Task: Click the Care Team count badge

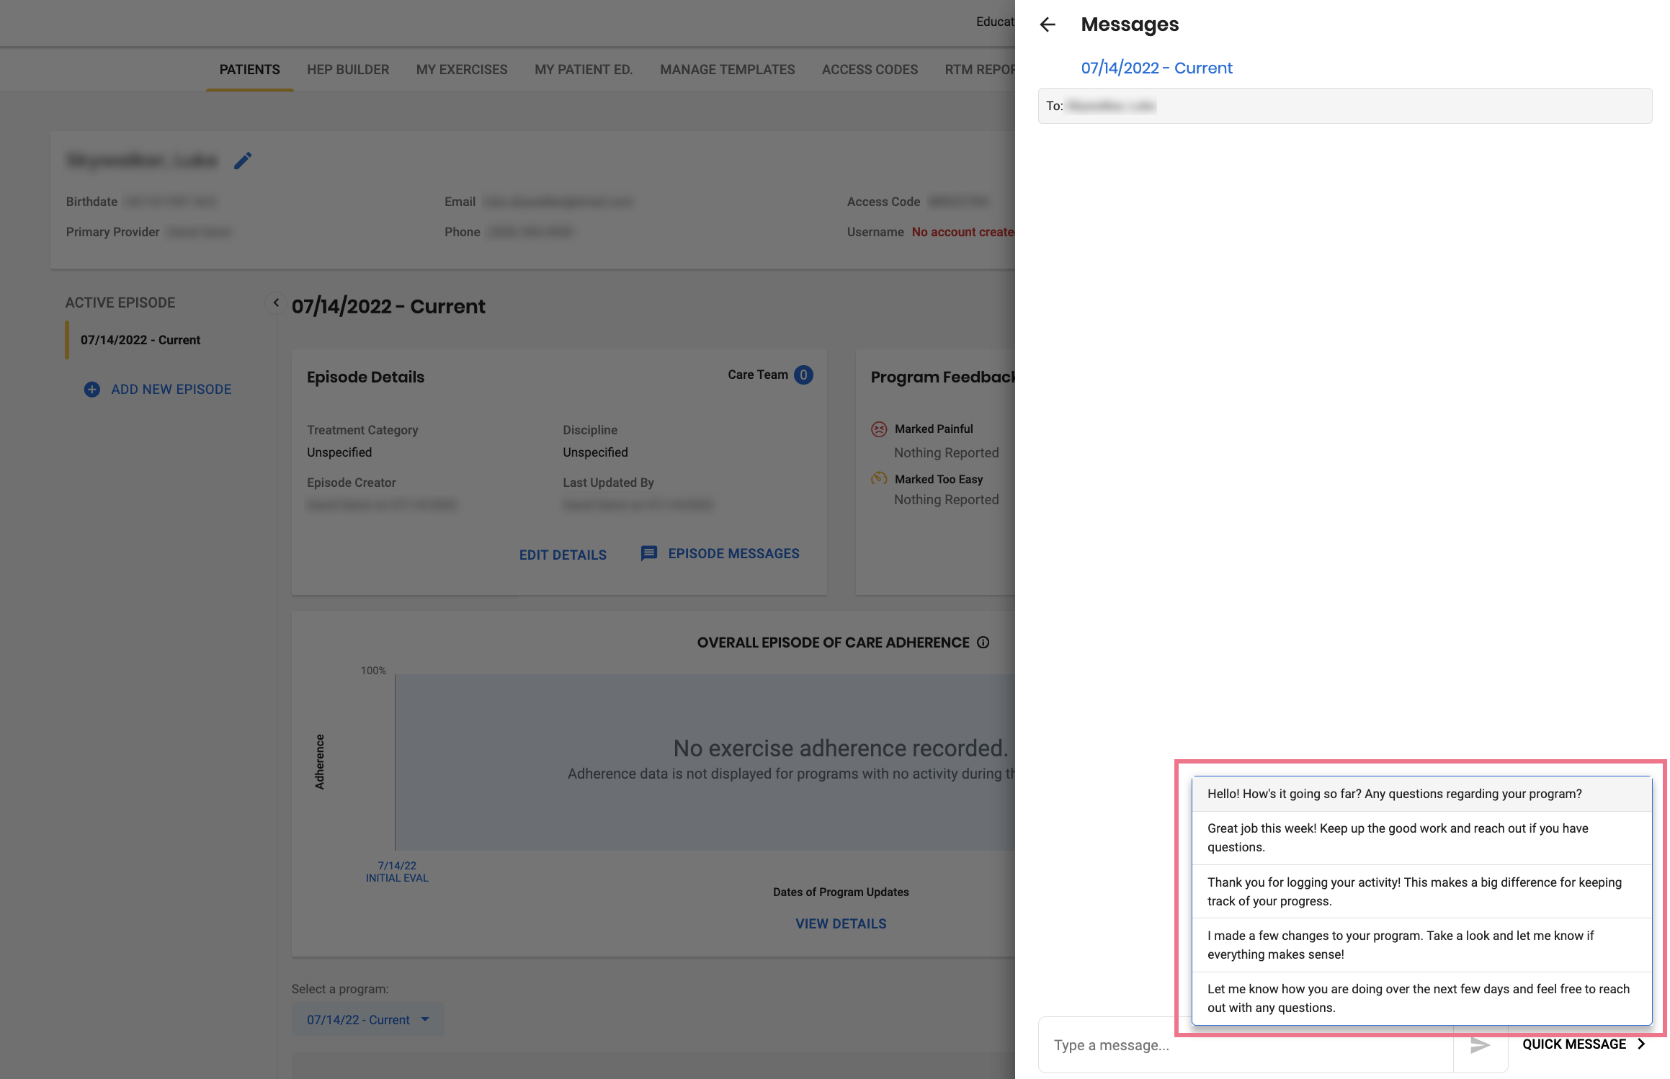Action: [803, 375]
